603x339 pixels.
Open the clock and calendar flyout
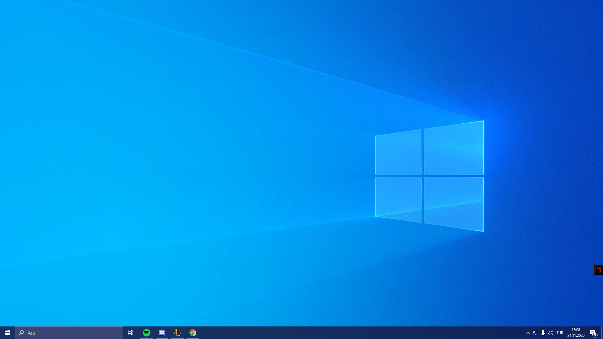(x=576, y=333)
